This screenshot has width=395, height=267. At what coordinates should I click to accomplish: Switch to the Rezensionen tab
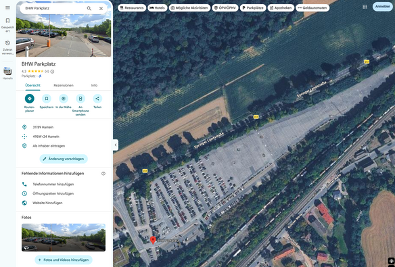pyautogui.click(x=64, y=85)
